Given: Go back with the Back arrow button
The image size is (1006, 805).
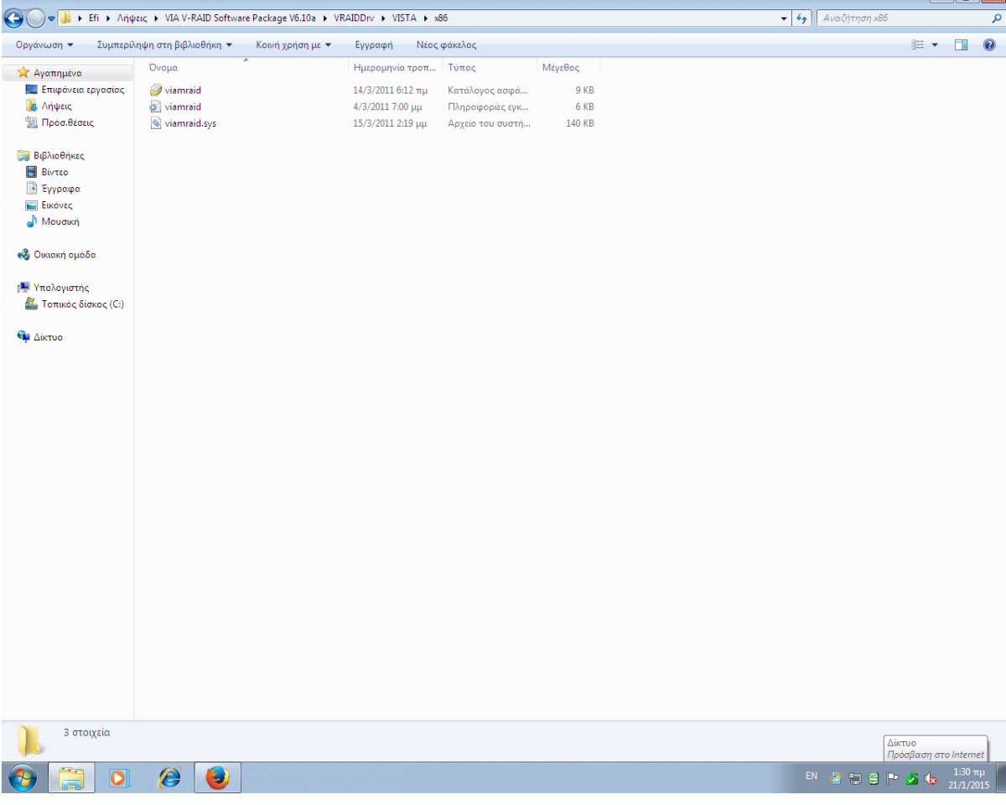Looking at the screenshot, I should tap(13, 18).
